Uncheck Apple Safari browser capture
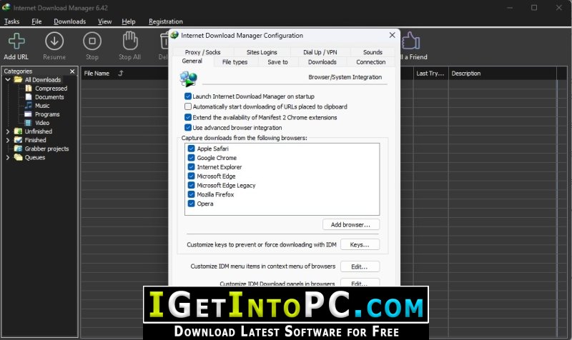Image resolution: width=572 pixels, height=340 pixels. (191, 149)
